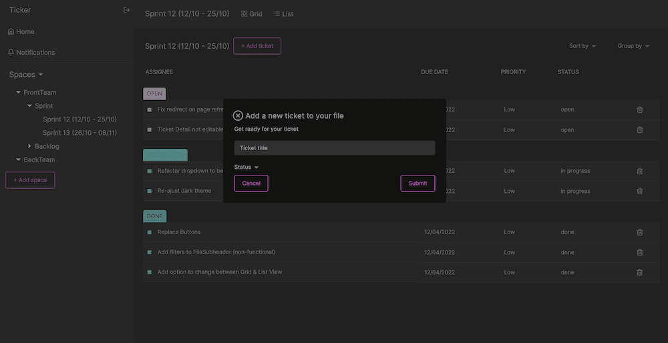668x343 pixels.
Task: Switch to List view tab
Action: pyautogui.click(x=283, y=14)
